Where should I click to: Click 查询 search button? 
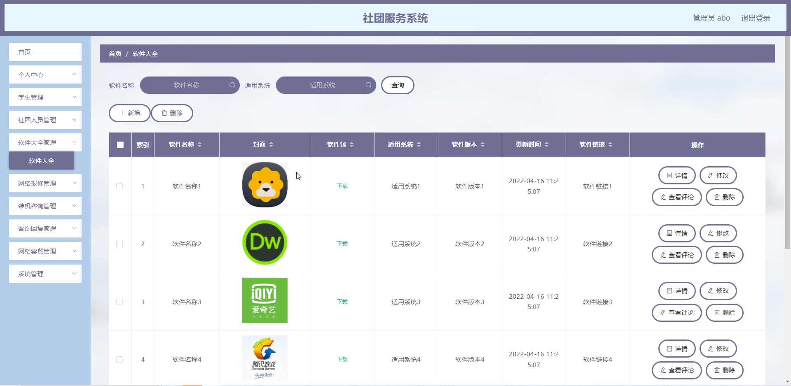click(398, 85)
